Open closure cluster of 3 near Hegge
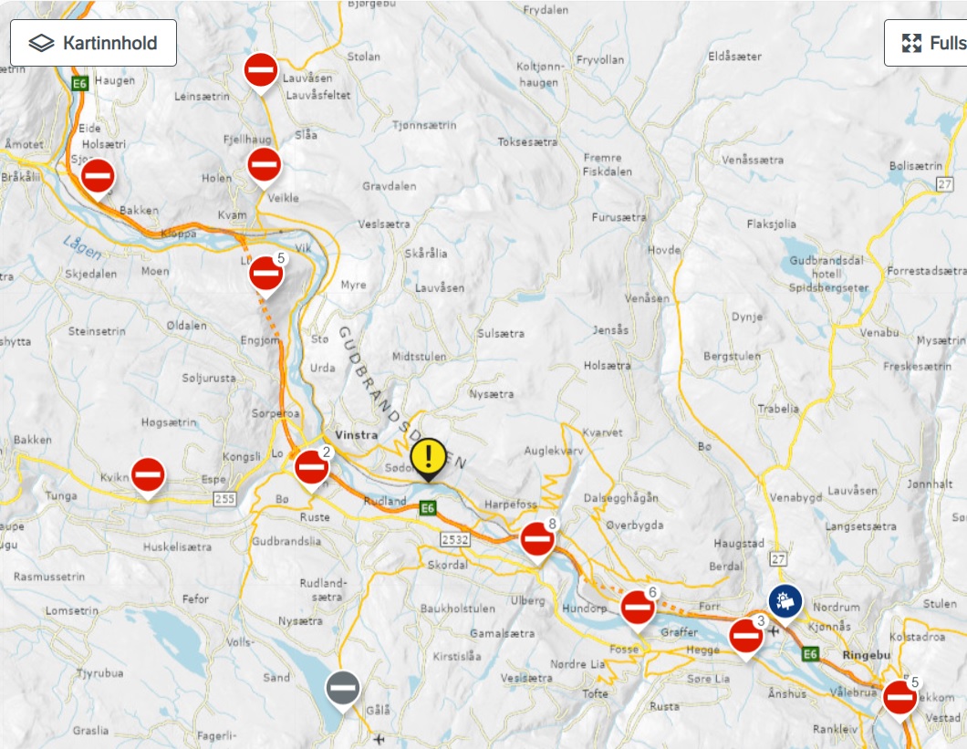967x749 pixels. tap(745, 639)
